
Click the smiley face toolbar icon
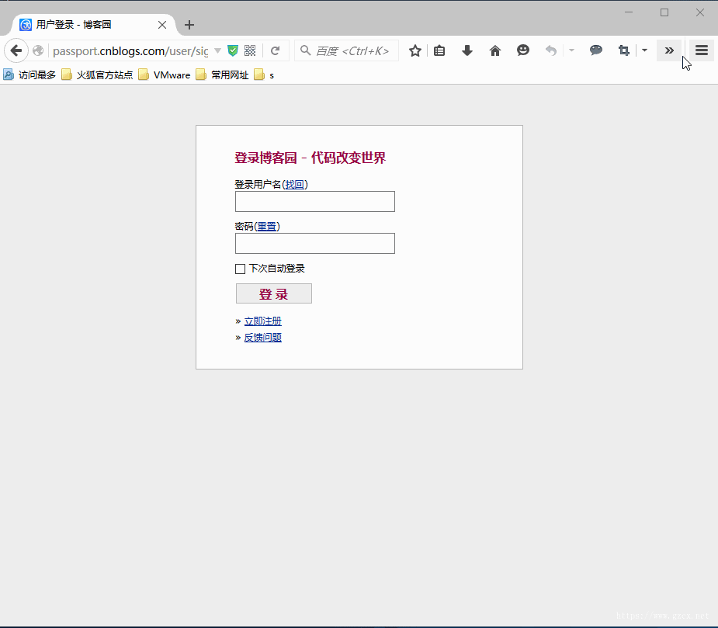click(x=523, y=50)
